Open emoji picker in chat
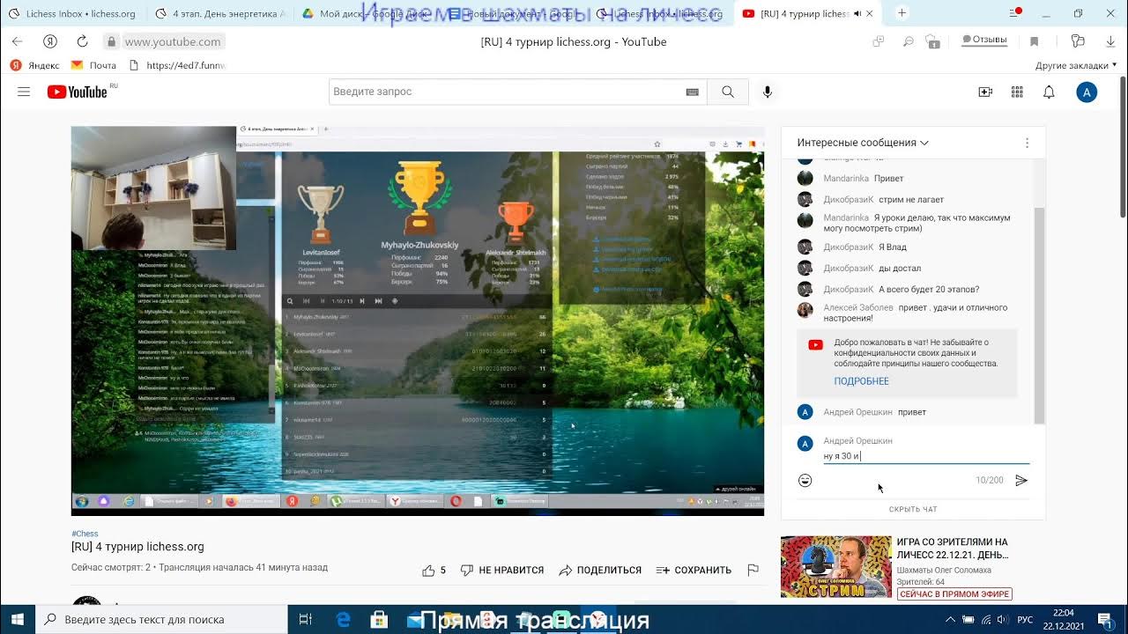Image resolution: width=1128 pixels, height=634 pixels. point(805,480)
